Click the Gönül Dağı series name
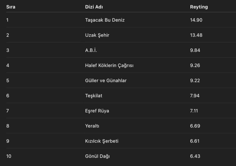The width and height of the screenshot is (236, 166). (x=97, y=156)
